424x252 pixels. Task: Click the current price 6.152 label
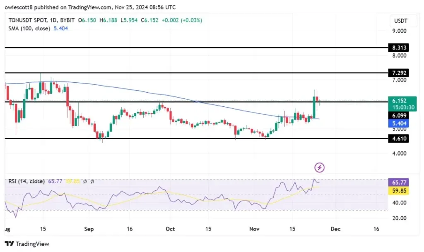click(x=398, y=101)
